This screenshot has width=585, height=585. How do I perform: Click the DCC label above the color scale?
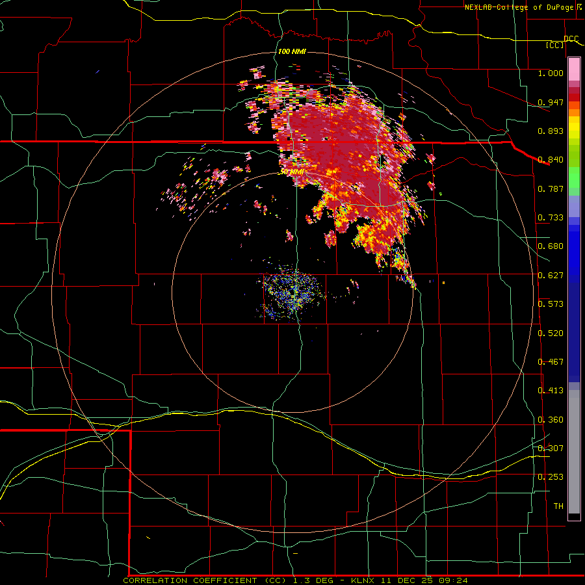pos(571,39)
